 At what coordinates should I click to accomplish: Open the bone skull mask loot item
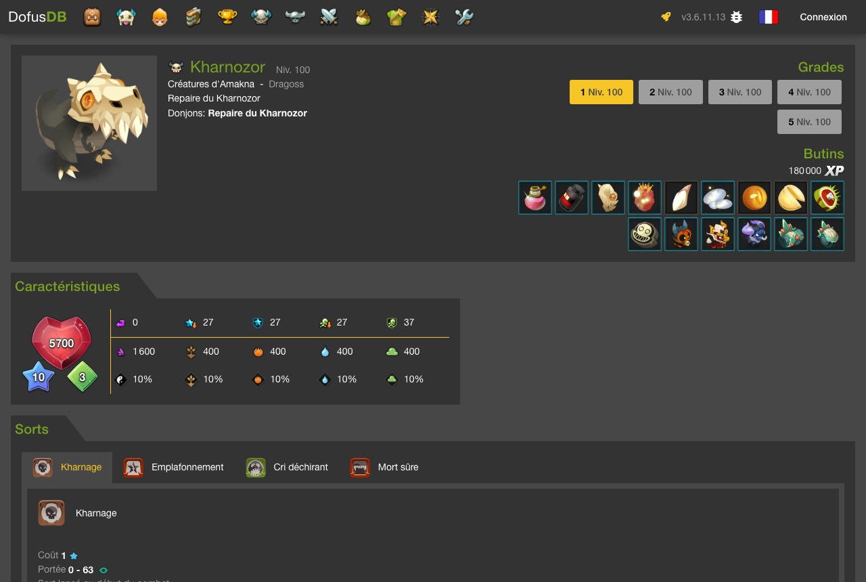(608, 198)
